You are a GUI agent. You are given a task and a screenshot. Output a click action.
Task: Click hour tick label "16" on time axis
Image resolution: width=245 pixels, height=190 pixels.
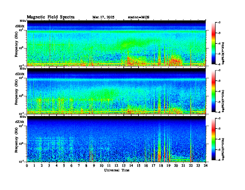[x=146, y=165]
